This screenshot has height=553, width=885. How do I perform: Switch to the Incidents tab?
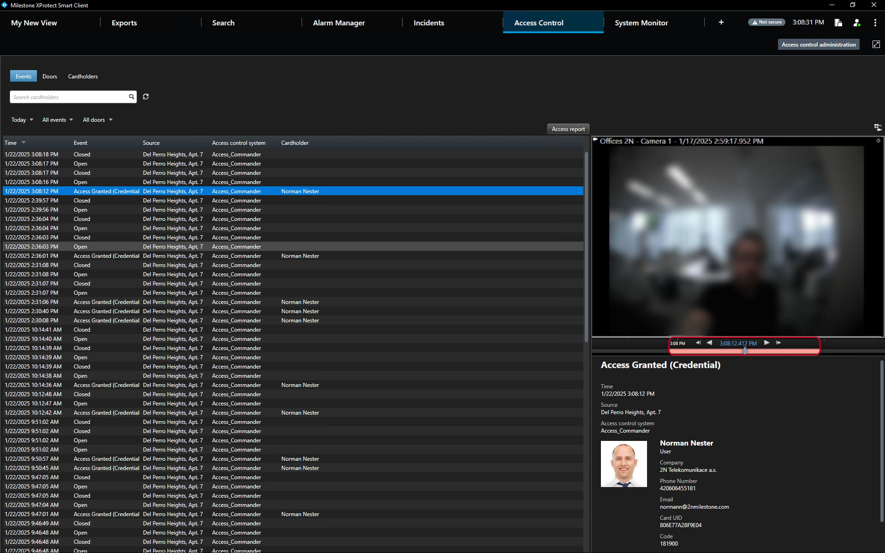[429, 23]
